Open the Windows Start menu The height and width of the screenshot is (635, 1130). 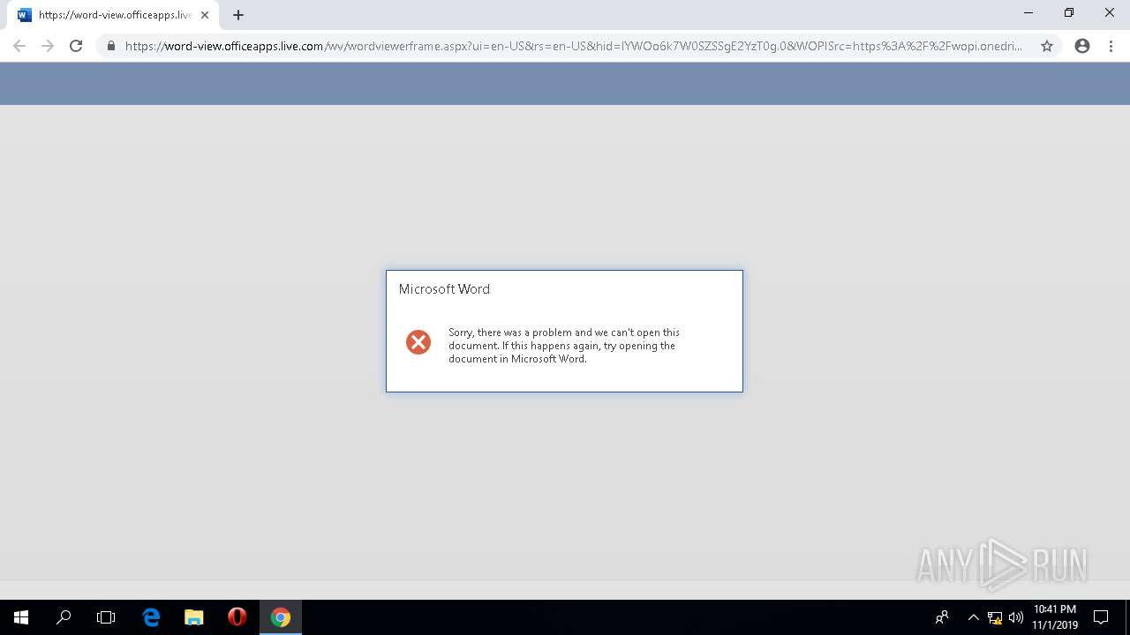tap(21, 617)
